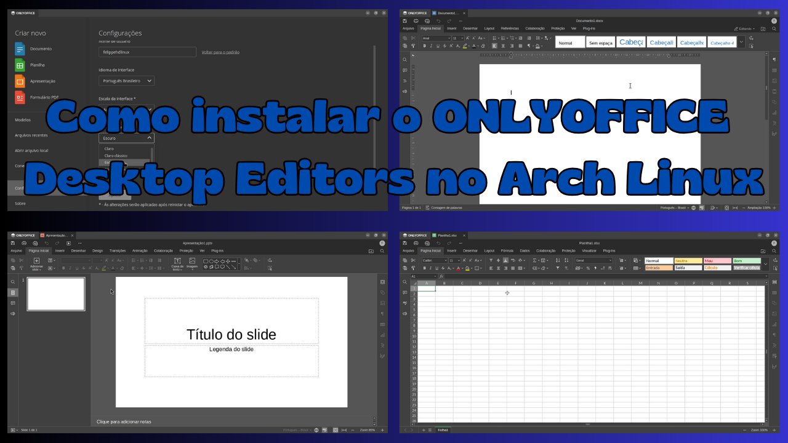Expand the cell styles gallery arrow in the spreadsheet
788x443 pixels.
click(765, 264)
